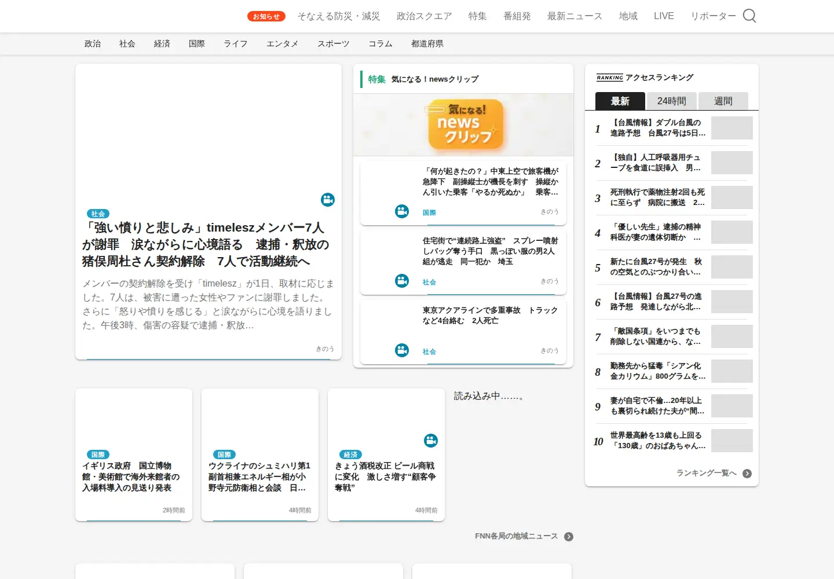This screenshot has width=834, height=579.
Task: Click video icon on timelesz headline card
Action: [328, 200]
